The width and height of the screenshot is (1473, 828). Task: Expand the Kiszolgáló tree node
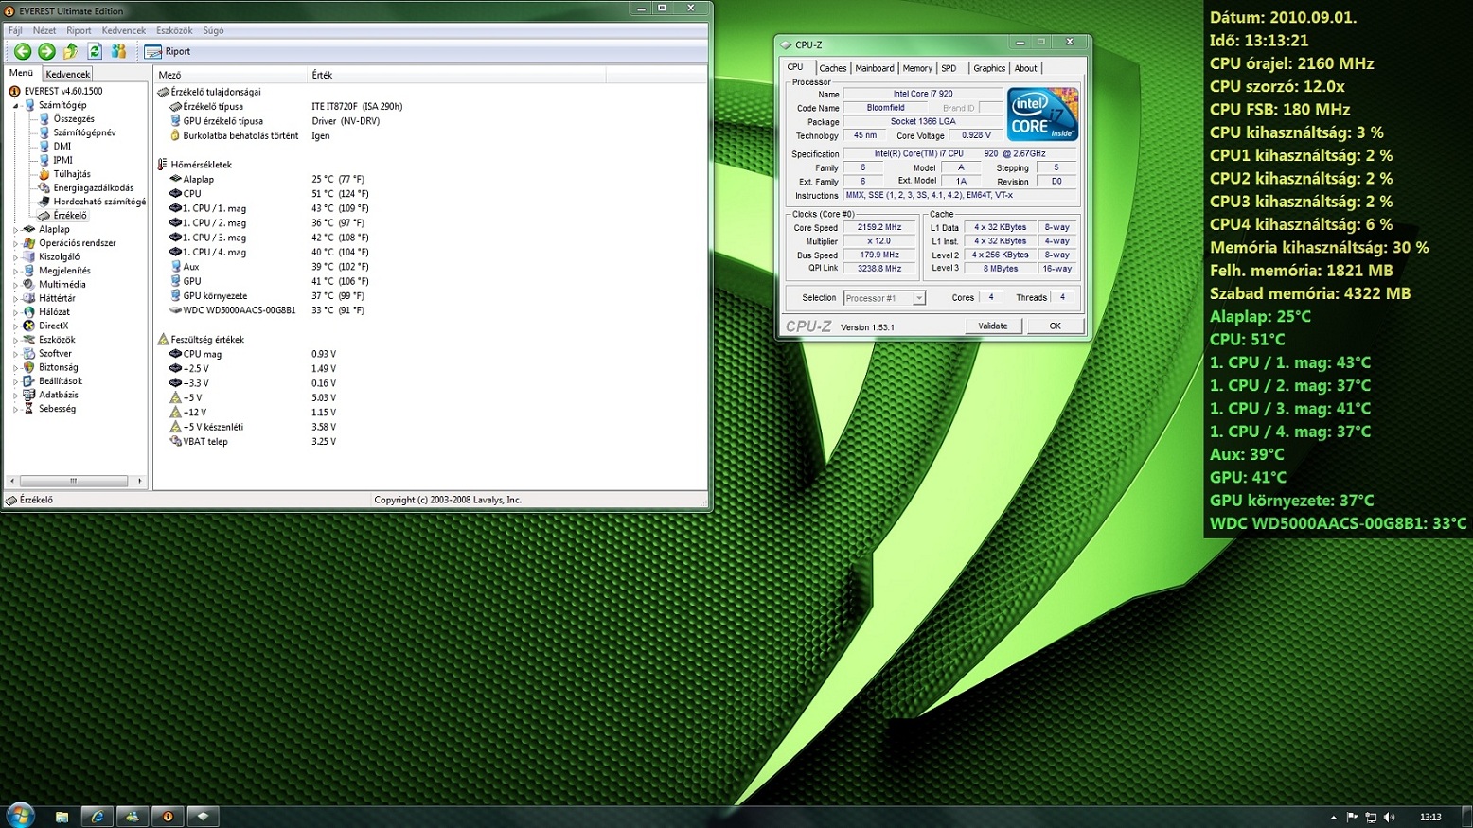pyautogui.click(x=16, y=257)
